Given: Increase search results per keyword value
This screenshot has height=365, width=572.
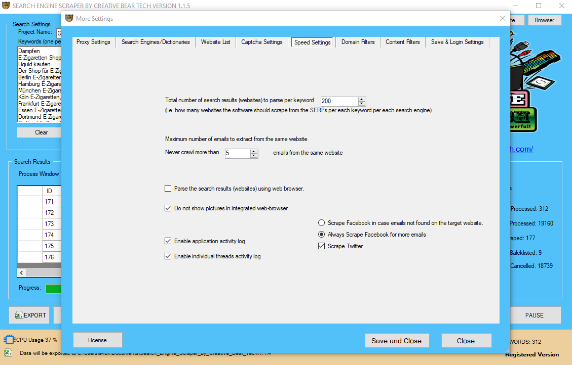Looking at the screenshot, I should [x=362, y=99].
